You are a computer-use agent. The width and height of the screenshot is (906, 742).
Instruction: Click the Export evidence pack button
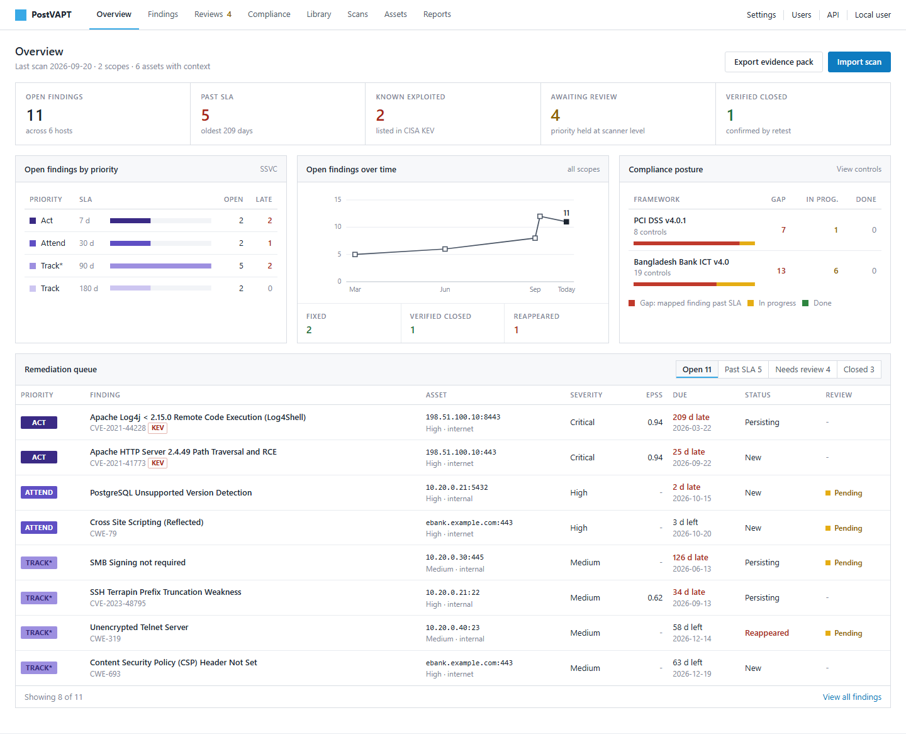tap(774, 62)
